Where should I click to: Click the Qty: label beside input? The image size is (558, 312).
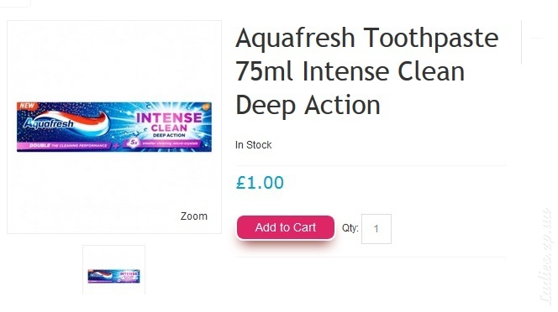(350, 228)
